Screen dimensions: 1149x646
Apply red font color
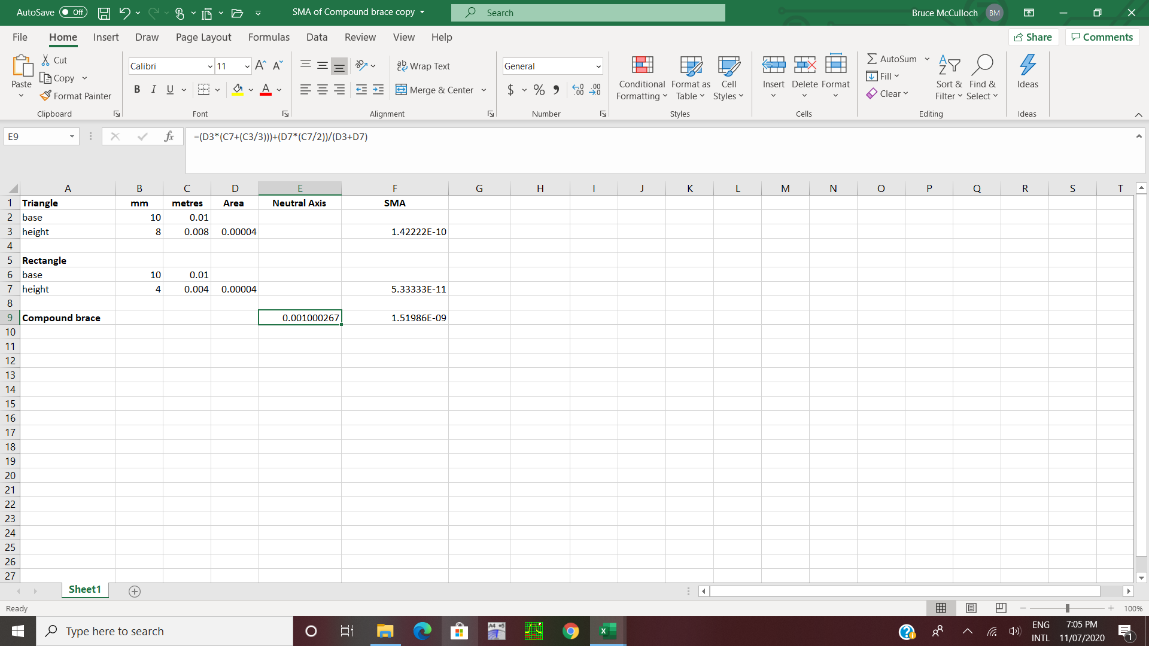point(266,90)
